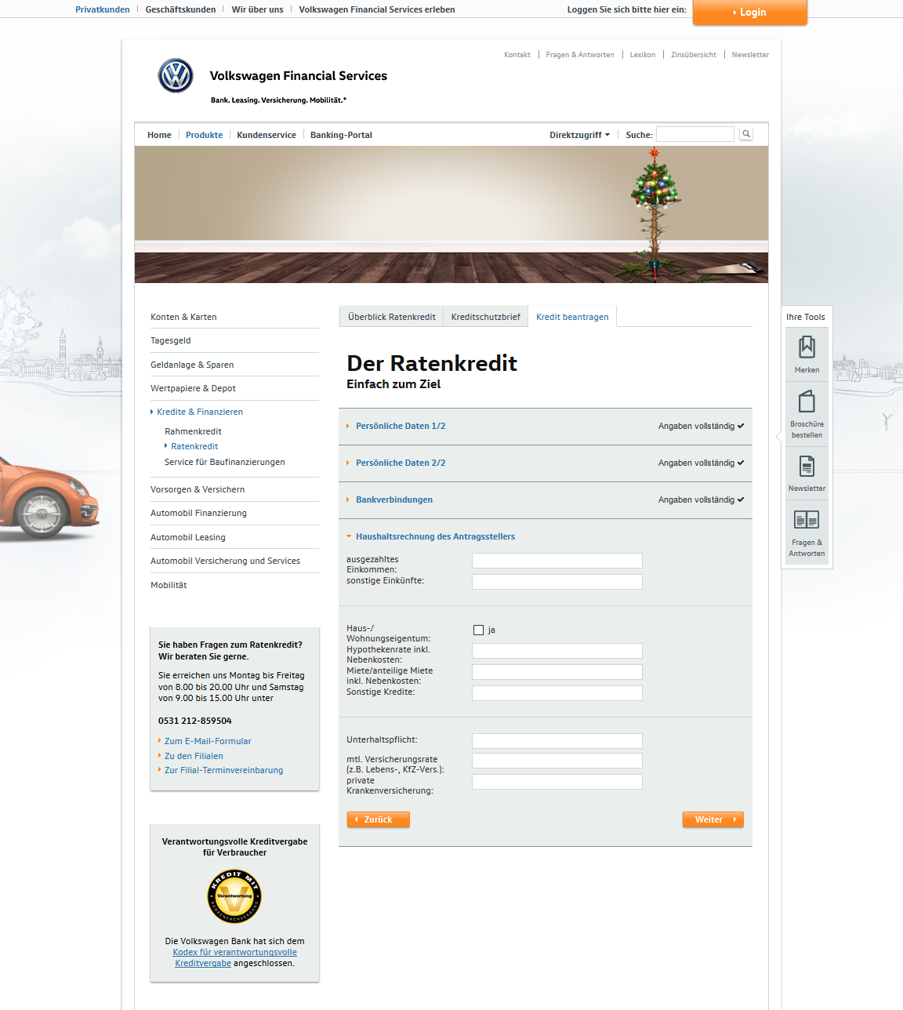Open the Überblick Ratenkredit tab
Image resolution: width=903 pixels, height=1010 pixels.
[391, 317]
